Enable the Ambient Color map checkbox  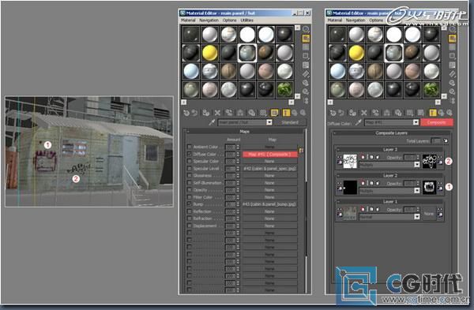click(x=190, y=147)
